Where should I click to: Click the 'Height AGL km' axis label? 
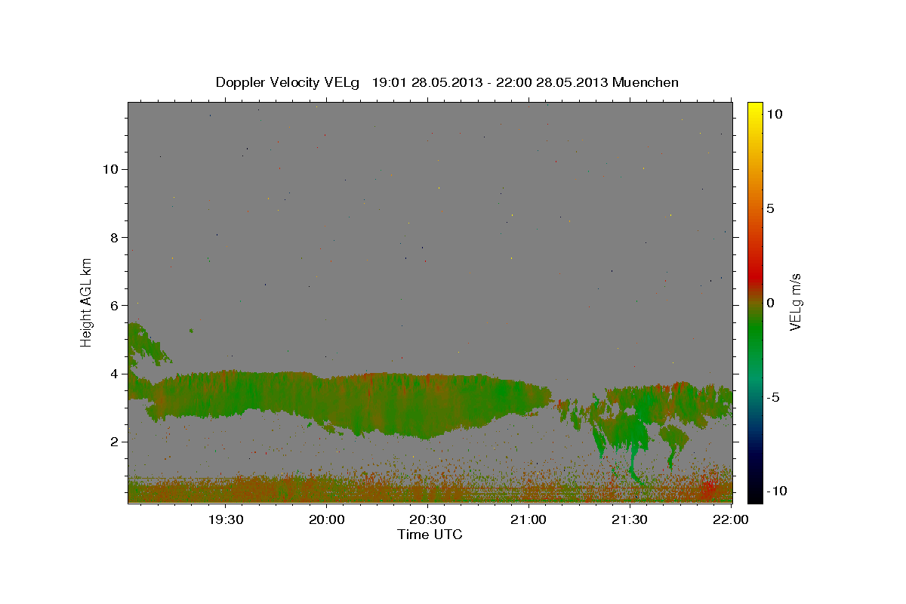click(87, 301)
